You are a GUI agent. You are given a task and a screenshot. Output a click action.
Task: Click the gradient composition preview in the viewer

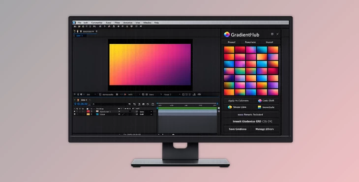[150, 64]
